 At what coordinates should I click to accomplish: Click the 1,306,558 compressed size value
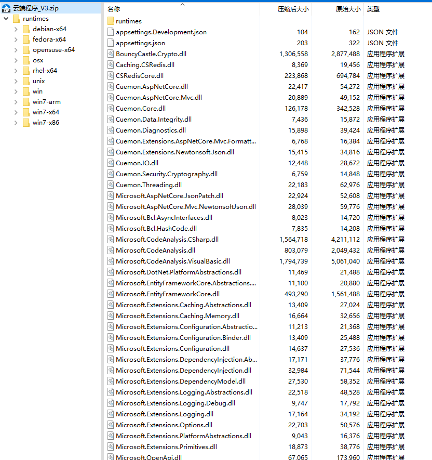pyautogui.click(x=294, y=54)
